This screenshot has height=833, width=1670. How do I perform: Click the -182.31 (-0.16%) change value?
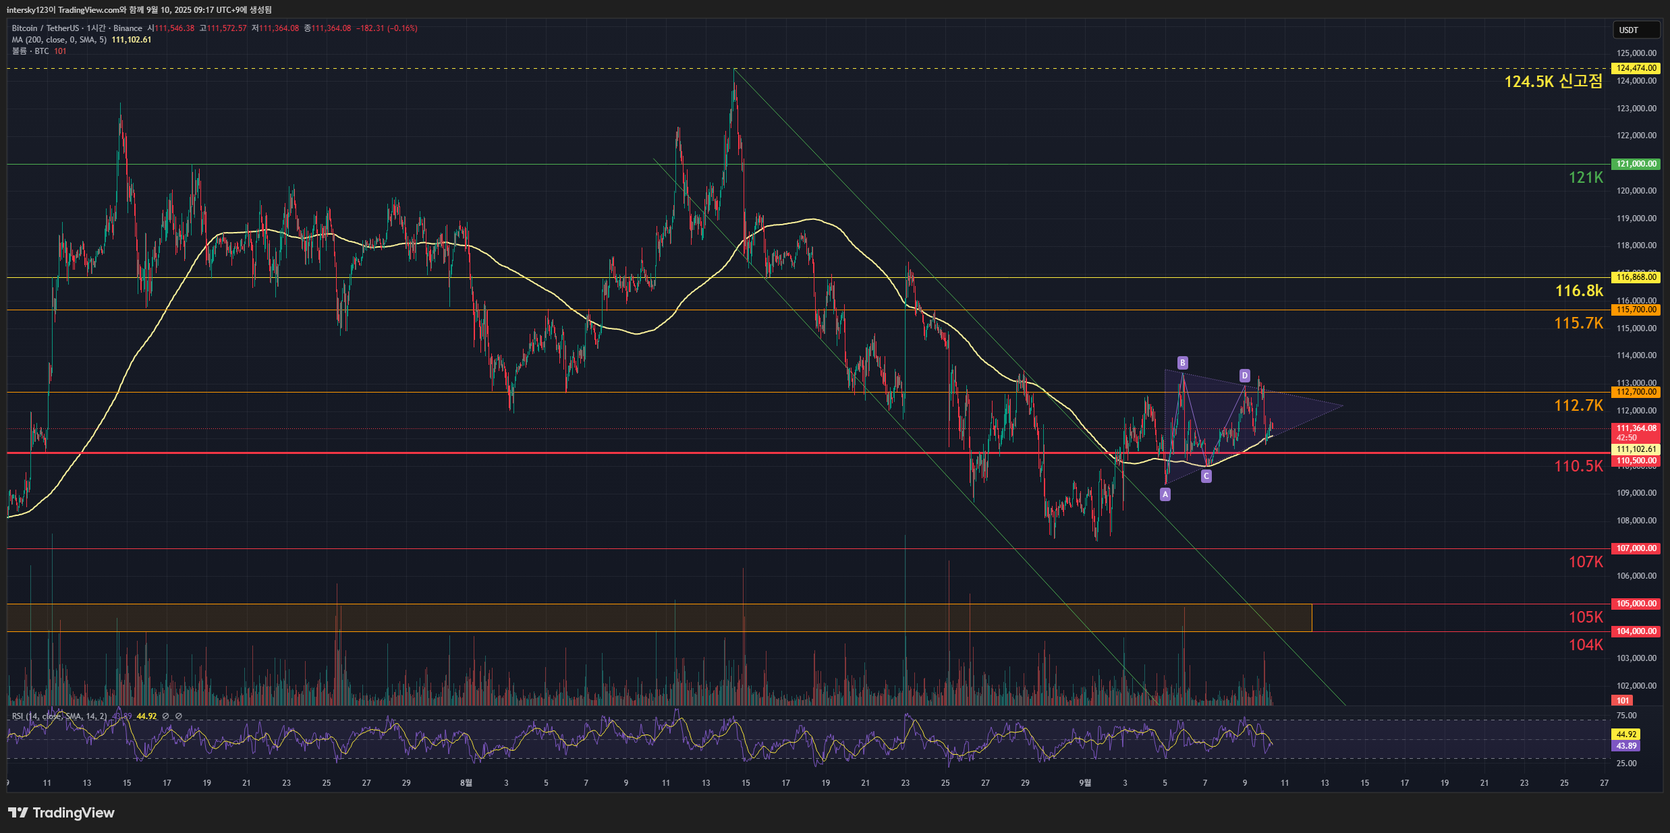pos(387,28)
